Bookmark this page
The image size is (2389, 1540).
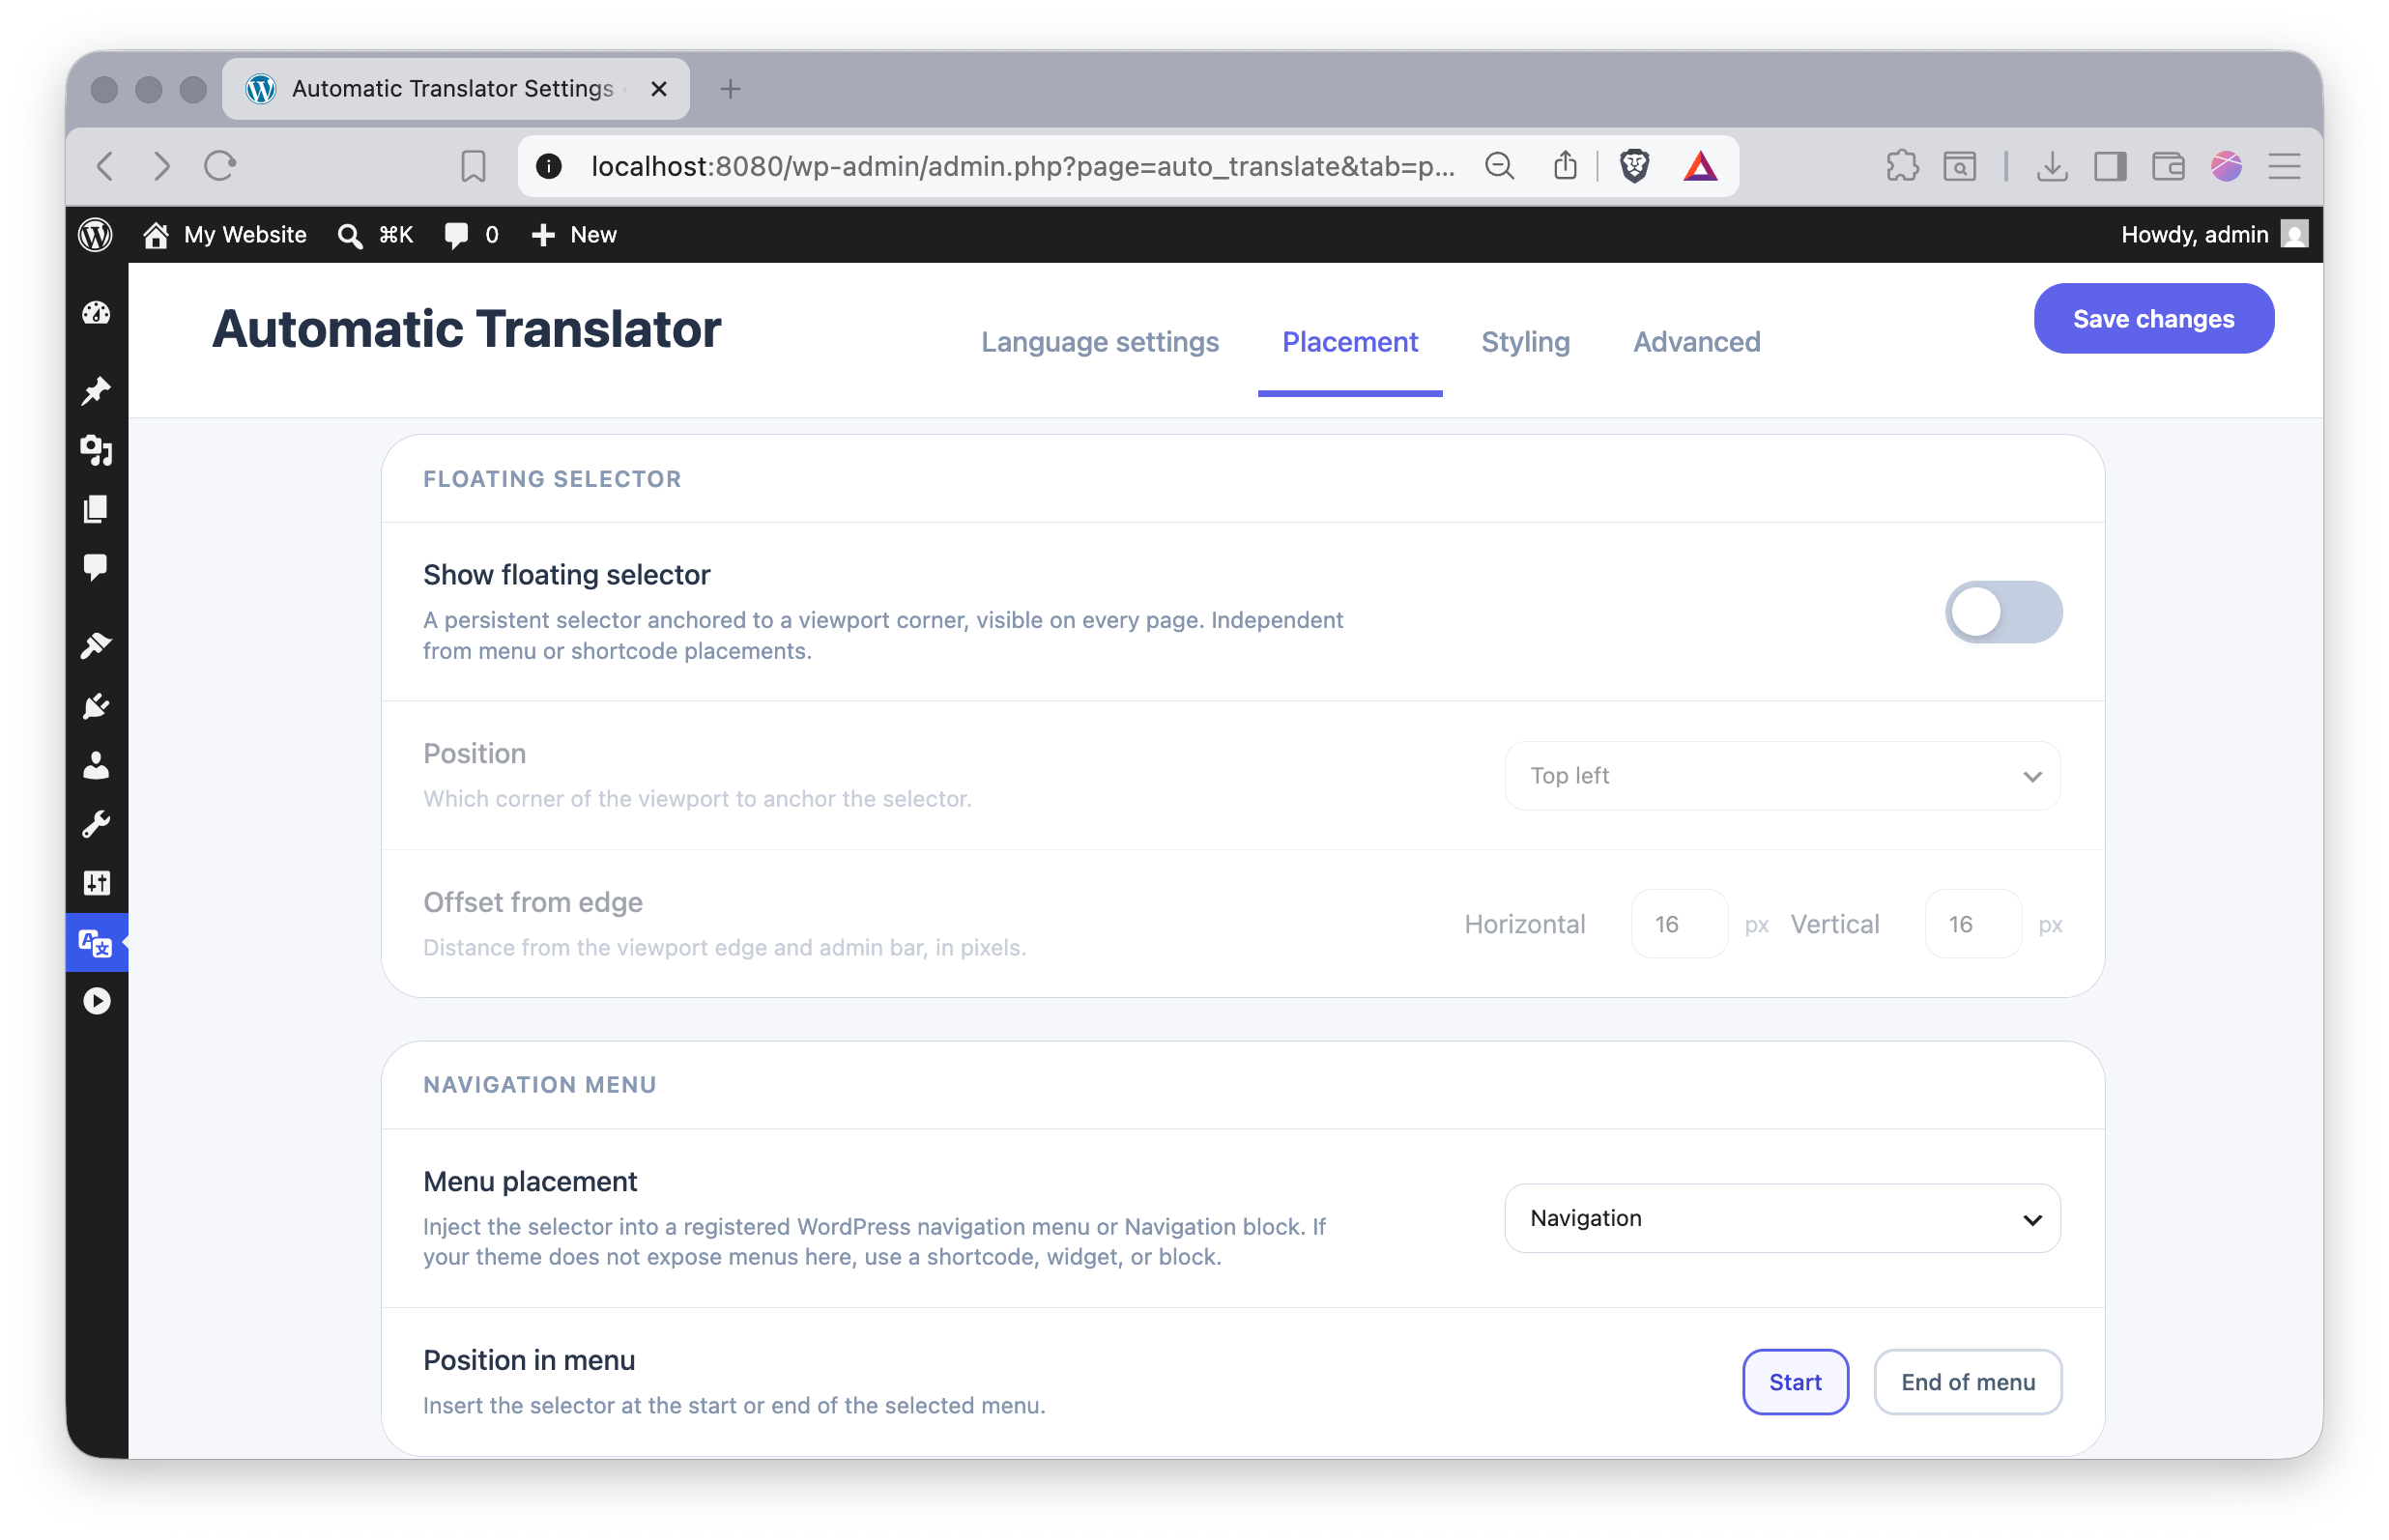tap(473, 166)
